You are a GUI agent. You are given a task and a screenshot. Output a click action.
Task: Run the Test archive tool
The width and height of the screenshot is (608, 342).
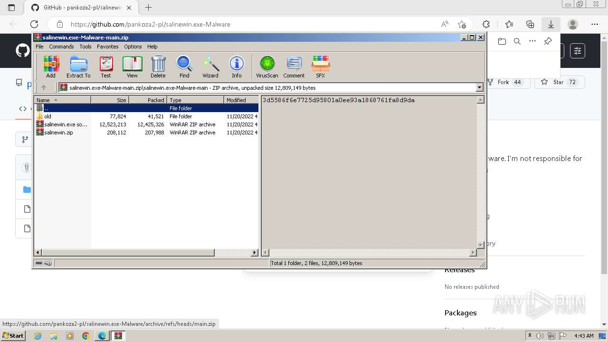(106, 66)
